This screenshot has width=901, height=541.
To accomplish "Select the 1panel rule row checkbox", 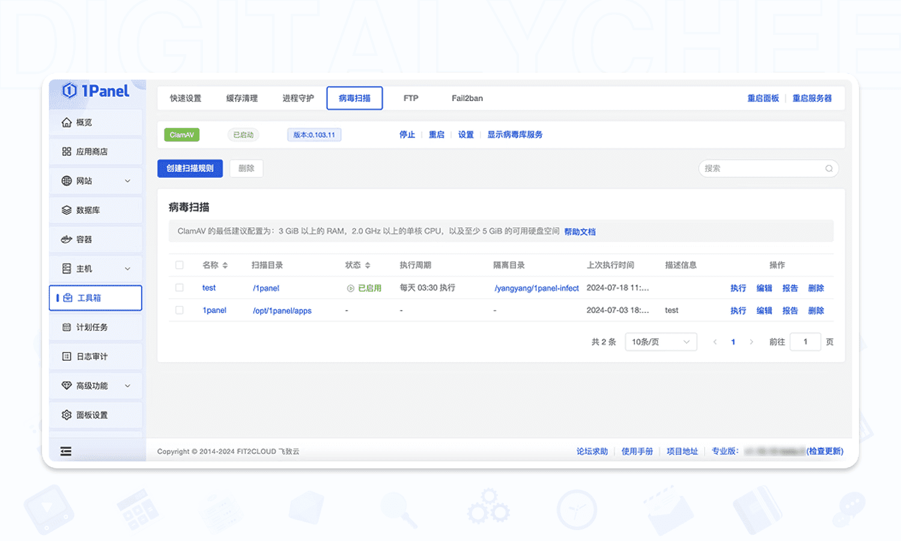I will click(x=180, y=310).
